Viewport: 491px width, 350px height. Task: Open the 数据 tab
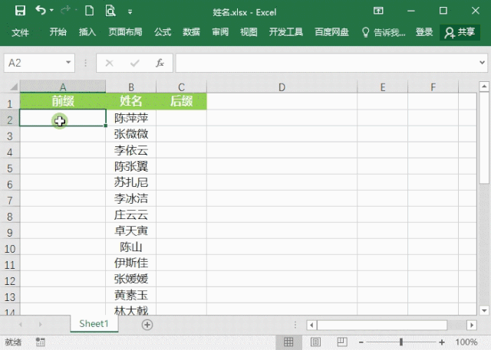(x=191, y=32)
